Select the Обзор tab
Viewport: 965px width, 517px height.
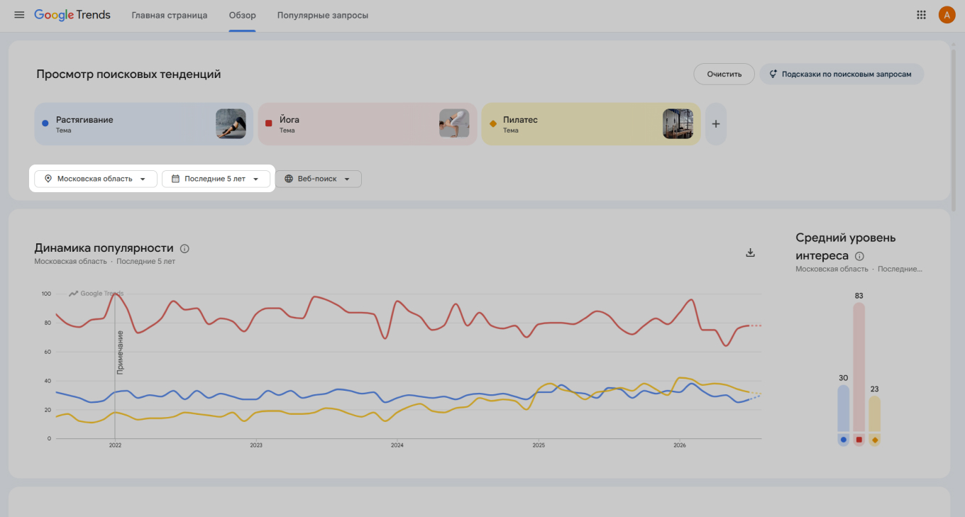coord(243,15)
